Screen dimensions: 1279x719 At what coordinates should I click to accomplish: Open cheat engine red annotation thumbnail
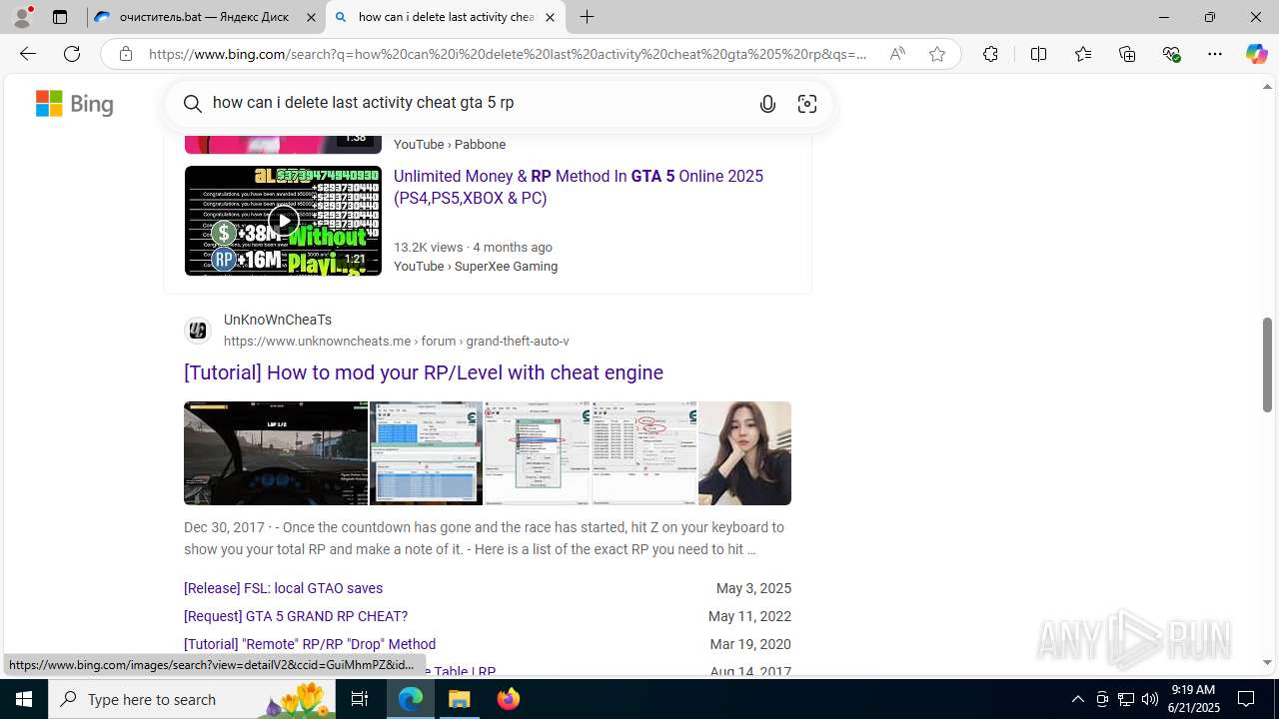click(644, 453)
